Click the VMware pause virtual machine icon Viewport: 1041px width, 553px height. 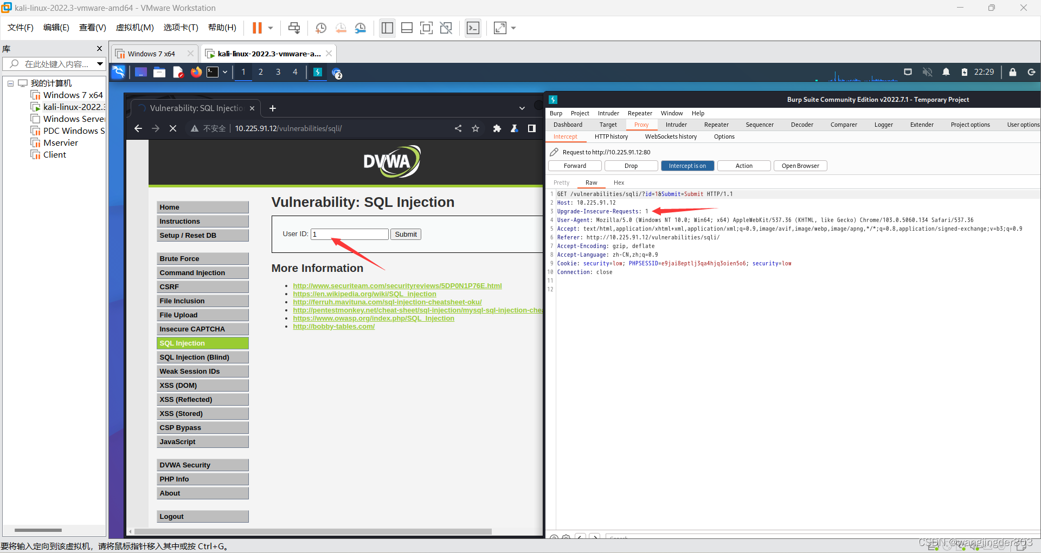tap(257, 28)
